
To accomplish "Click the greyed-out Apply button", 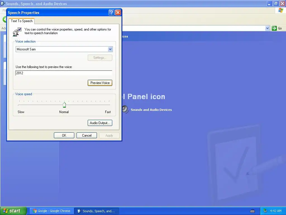I will (109, 135).
